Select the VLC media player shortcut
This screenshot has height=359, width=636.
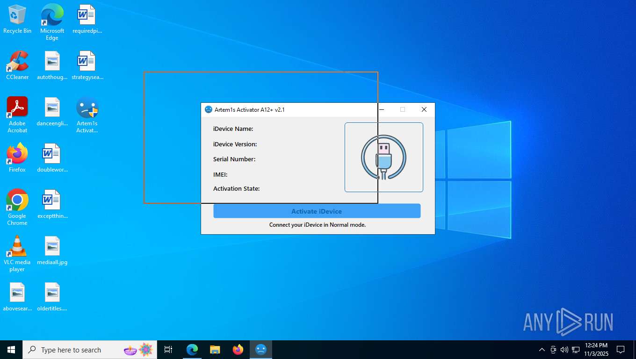click(17, 254)
